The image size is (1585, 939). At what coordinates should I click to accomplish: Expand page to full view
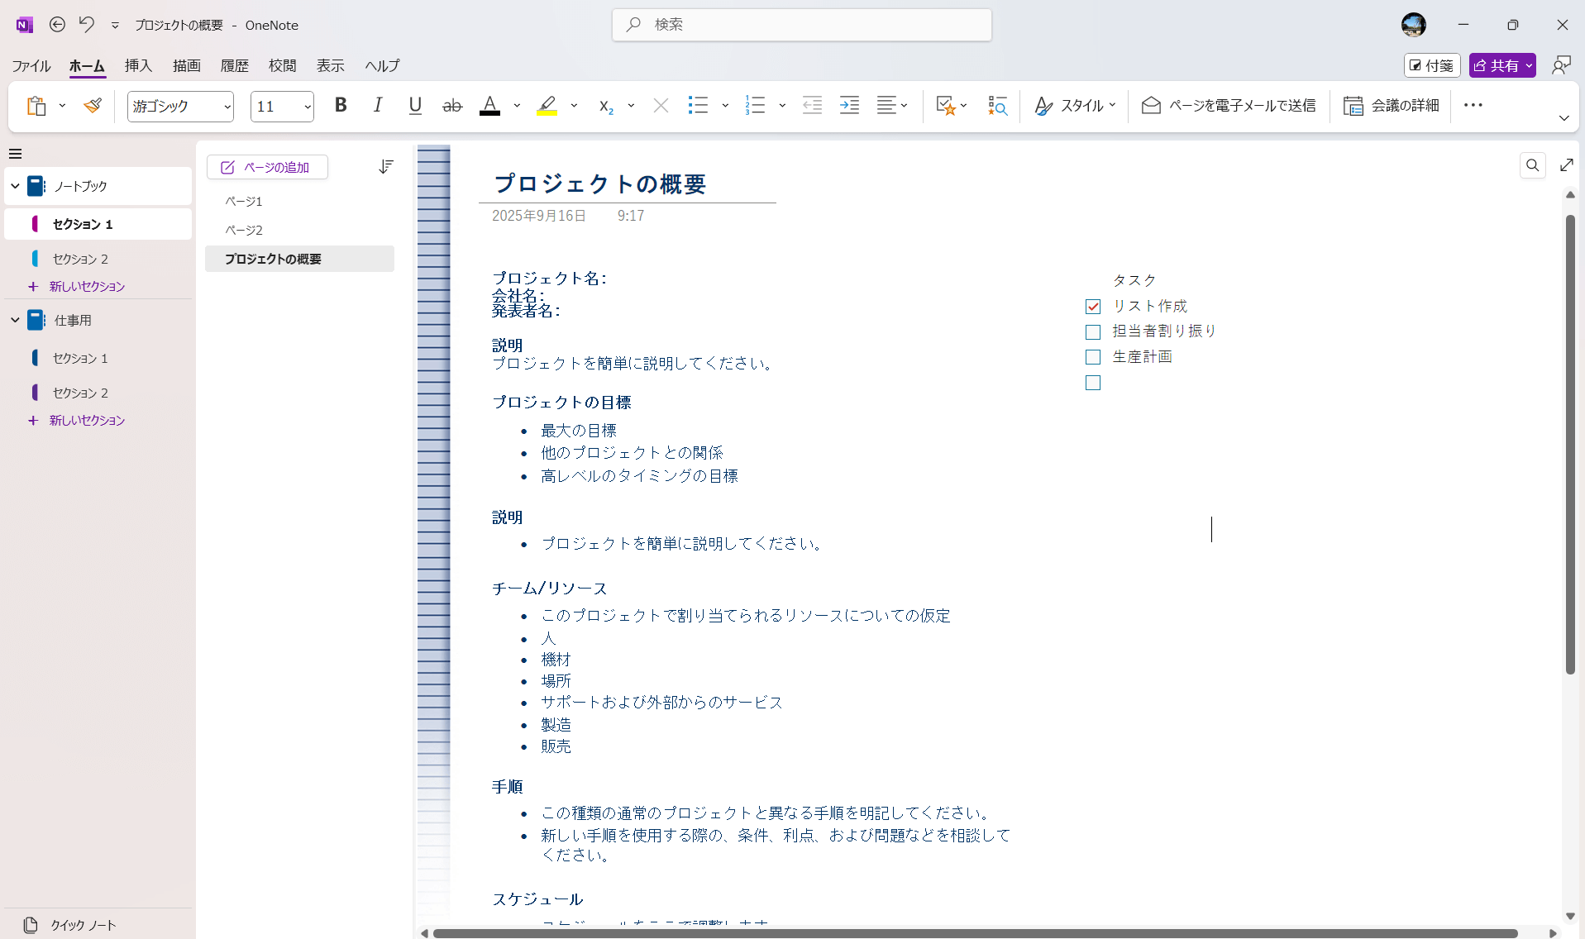pos(1566,165)
